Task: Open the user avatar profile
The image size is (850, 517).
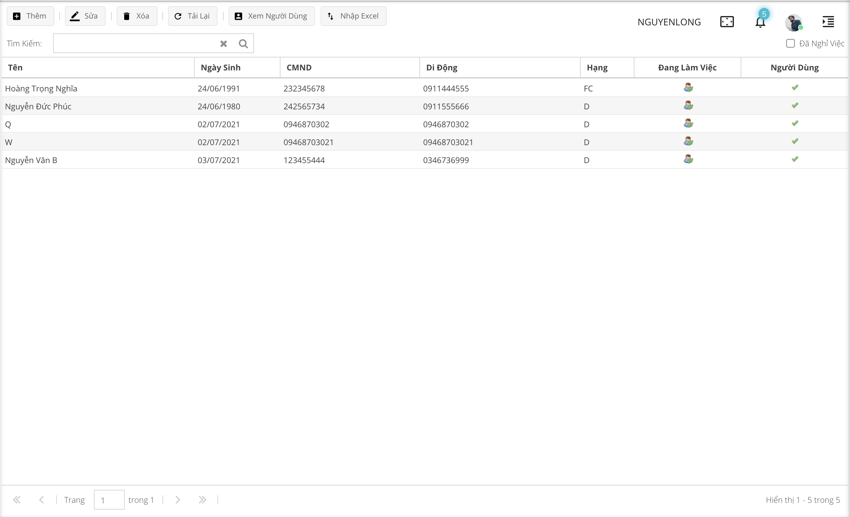Action: point(793,23)
